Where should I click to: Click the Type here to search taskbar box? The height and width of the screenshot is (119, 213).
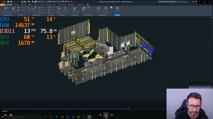pyautogui.click(x=24, y=117)
